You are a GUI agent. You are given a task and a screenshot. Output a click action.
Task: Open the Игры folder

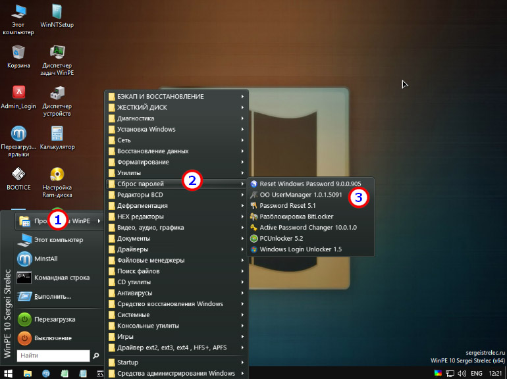[177, 337]
